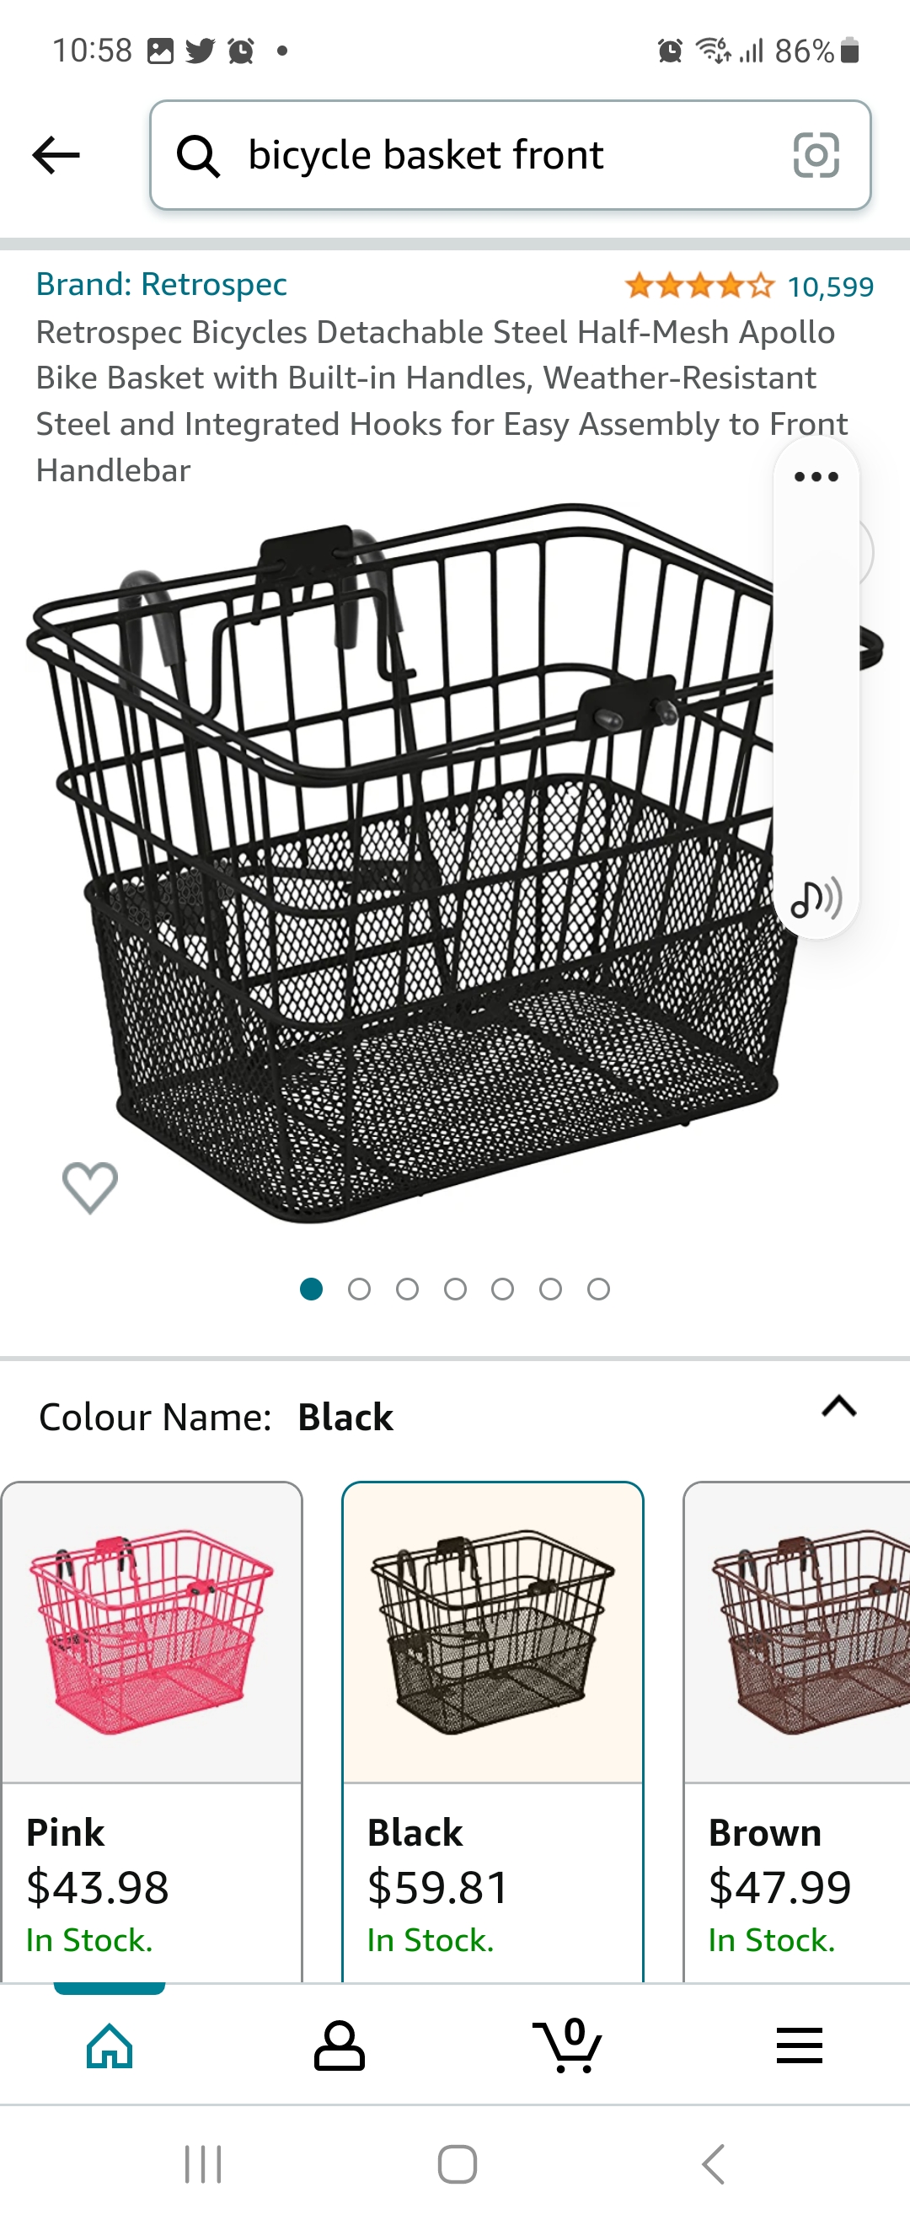Image resolution: width=910 pixels, height=2225 pixels.
Task: Go to Home tab in bottom bar
Action: point(110,2045)
